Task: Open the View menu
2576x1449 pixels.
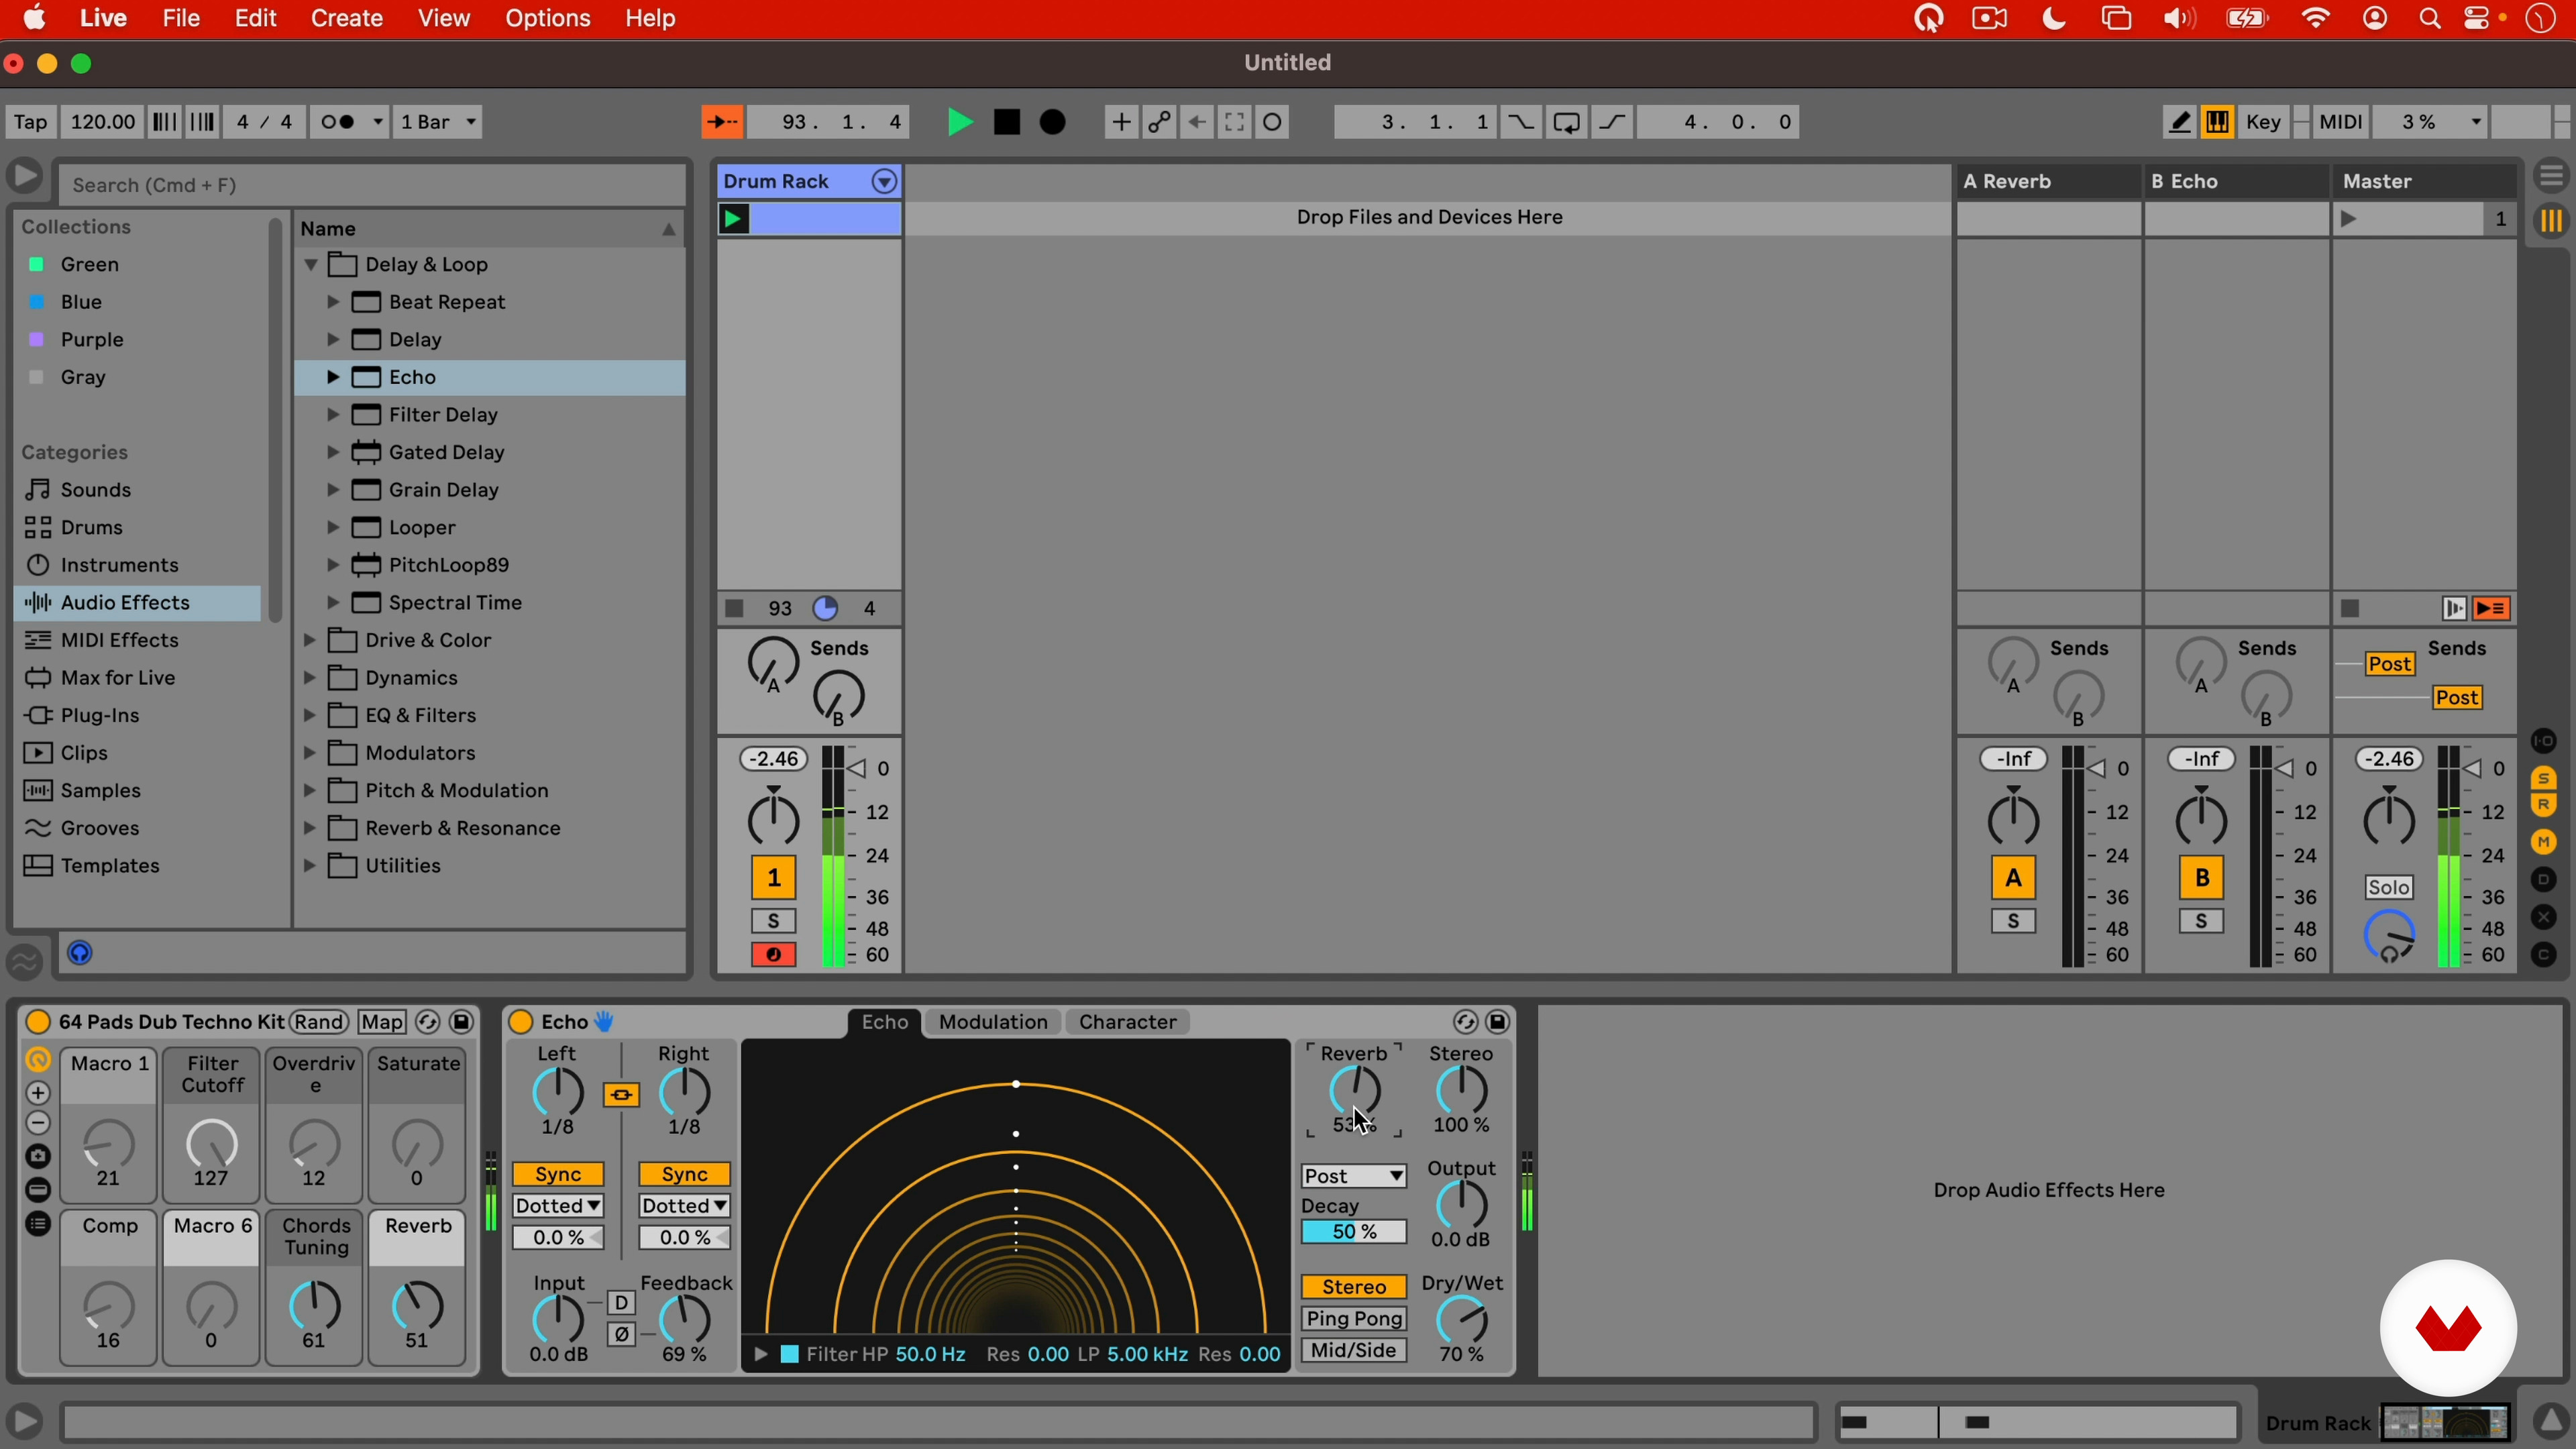Action: click(443, 18)
